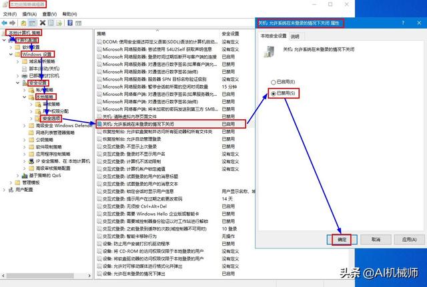Click the black X Delete toolbar icon
427x287 pixels.
click(x=43, y=23)
